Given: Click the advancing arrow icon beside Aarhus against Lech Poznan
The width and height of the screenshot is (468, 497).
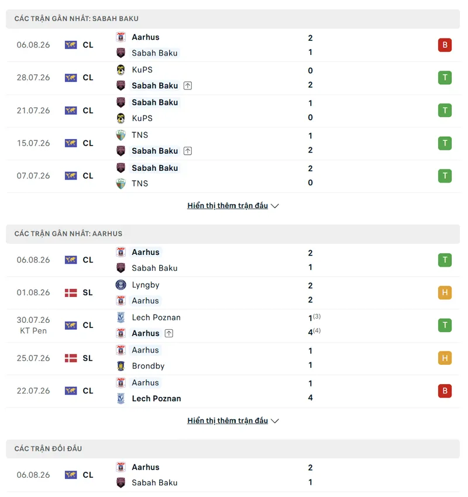Looking at the screenshot, I should (169, 333).
